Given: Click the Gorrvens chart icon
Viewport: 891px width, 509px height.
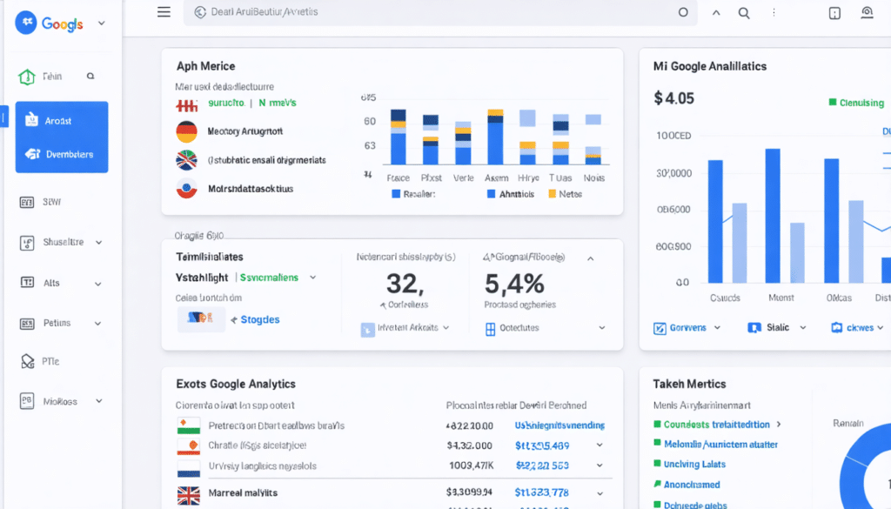Looking at the screenshot, I should pos(660,328).
